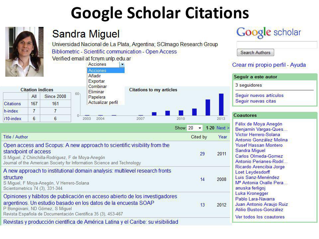Open the Bibliometric interest link
This screenshot has width=319, height=239.
pos(65,52)
